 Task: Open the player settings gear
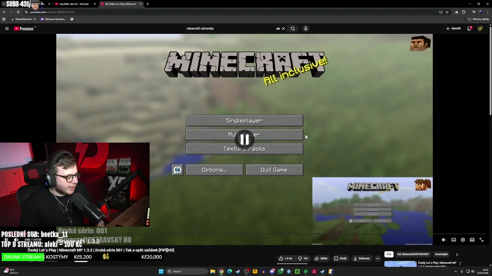coord(463,240)
